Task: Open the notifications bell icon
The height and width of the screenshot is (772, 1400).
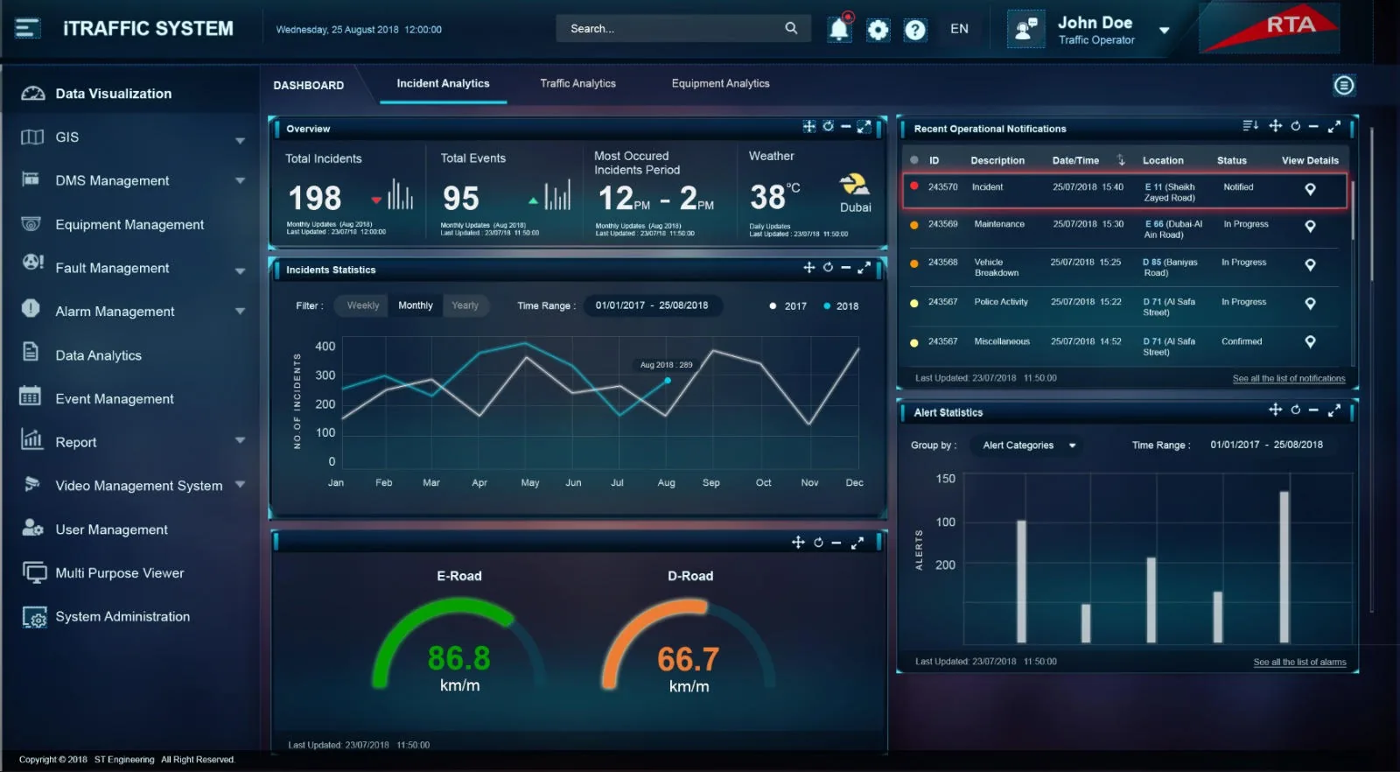Action: [839, 29]
